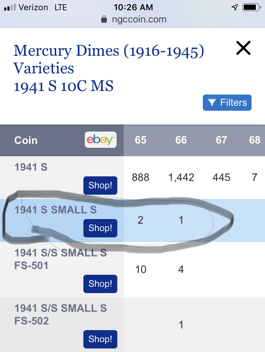The image size is (265, 352).
Task: Open the Filters button
Action: click(227, 103)
